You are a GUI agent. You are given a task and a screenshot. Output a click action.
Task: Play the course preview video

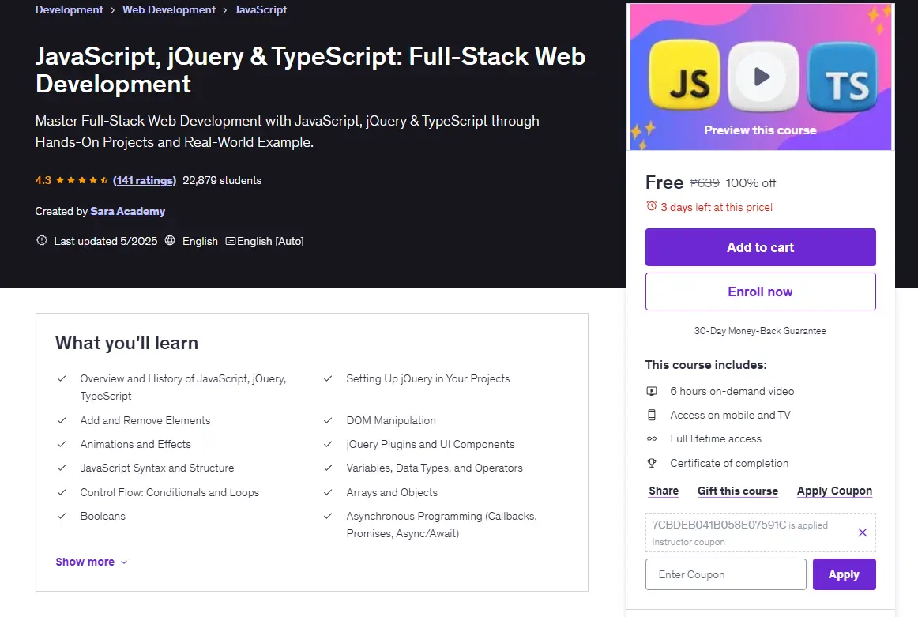(762, 77)
